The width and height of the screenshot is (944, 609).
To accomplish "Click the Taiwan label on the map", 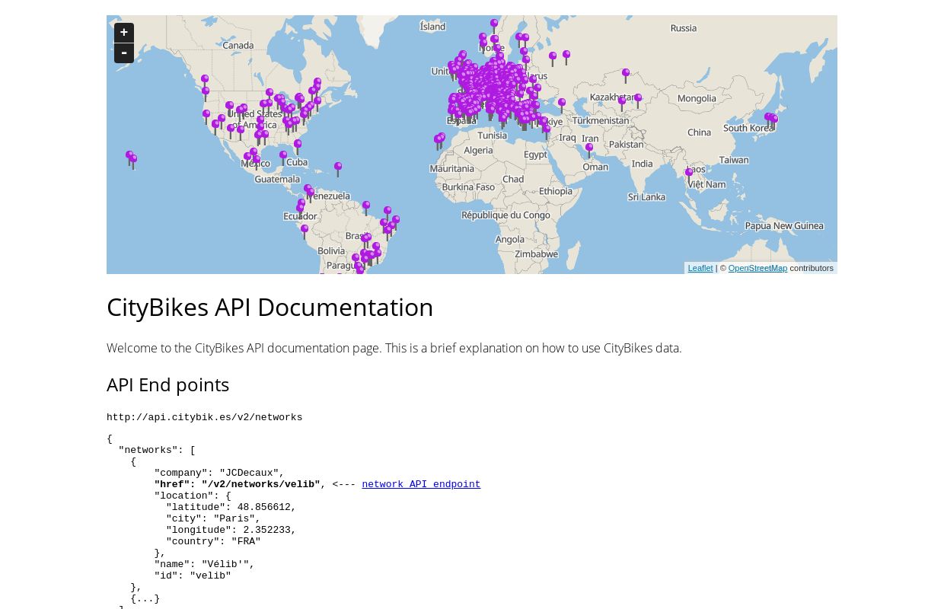I will [734, 160].
